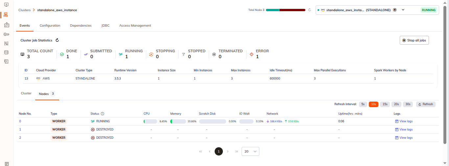Click the STOPPING statistic icon
Viewport: 449px width, 166px height.
coord(151,54)
